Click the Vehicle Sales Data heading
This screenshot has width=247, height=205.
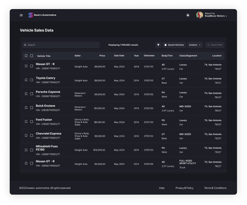37,30
